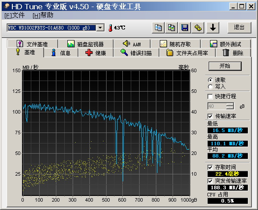Open the 磁盘监视器 tab

85,44
